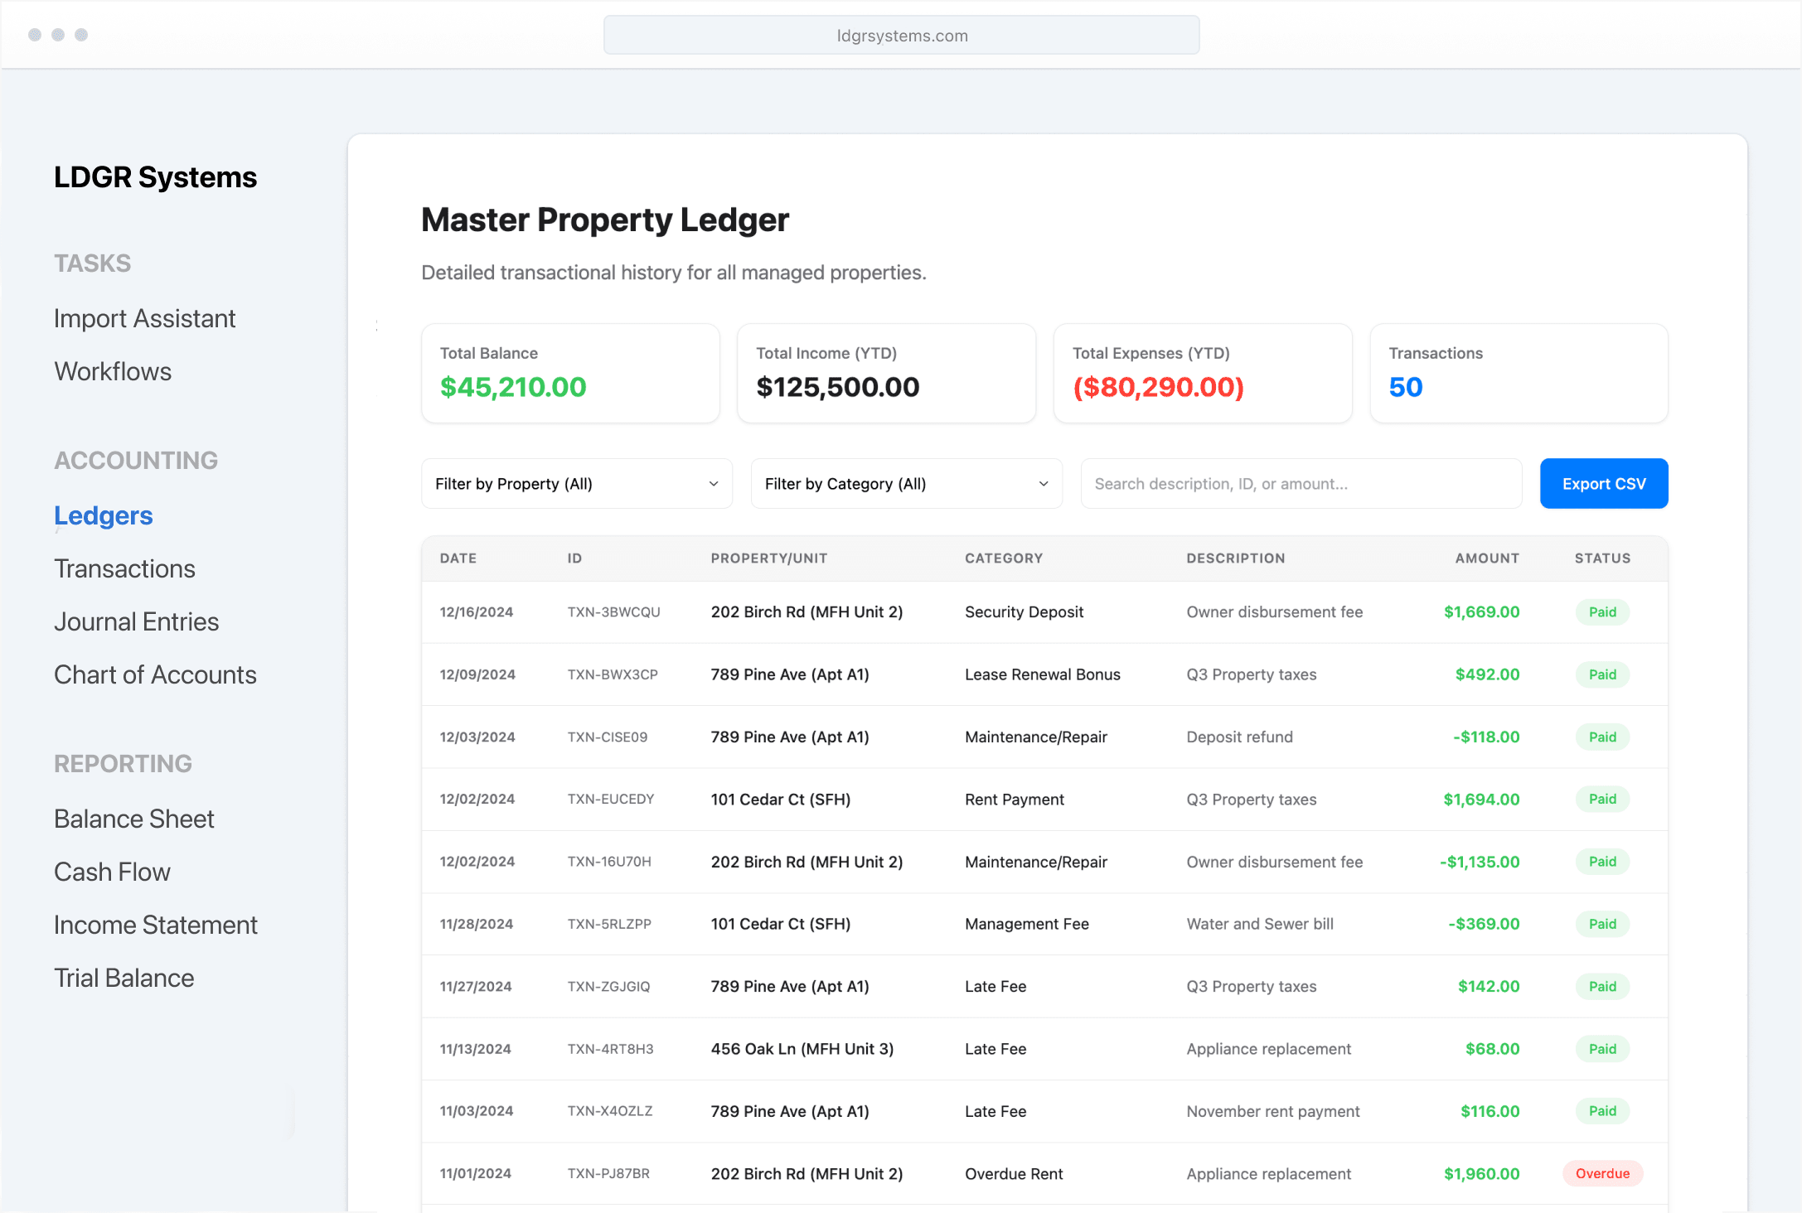Navigate to Journal Entries
The width and height of the screenshot is (1802, 1213).
pyautogui.click(x=136, y=621)
